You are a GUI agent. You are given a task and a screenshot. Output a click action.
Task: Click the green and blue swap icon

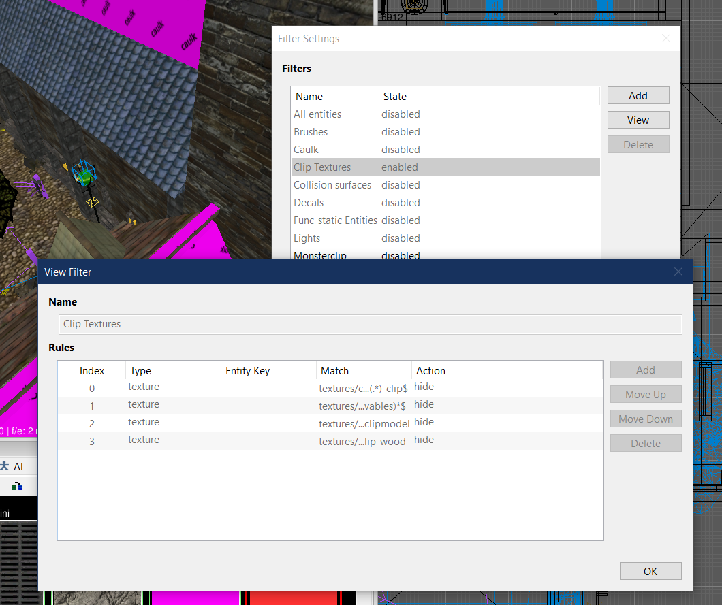pyautogui.click(x=17, y=486)
